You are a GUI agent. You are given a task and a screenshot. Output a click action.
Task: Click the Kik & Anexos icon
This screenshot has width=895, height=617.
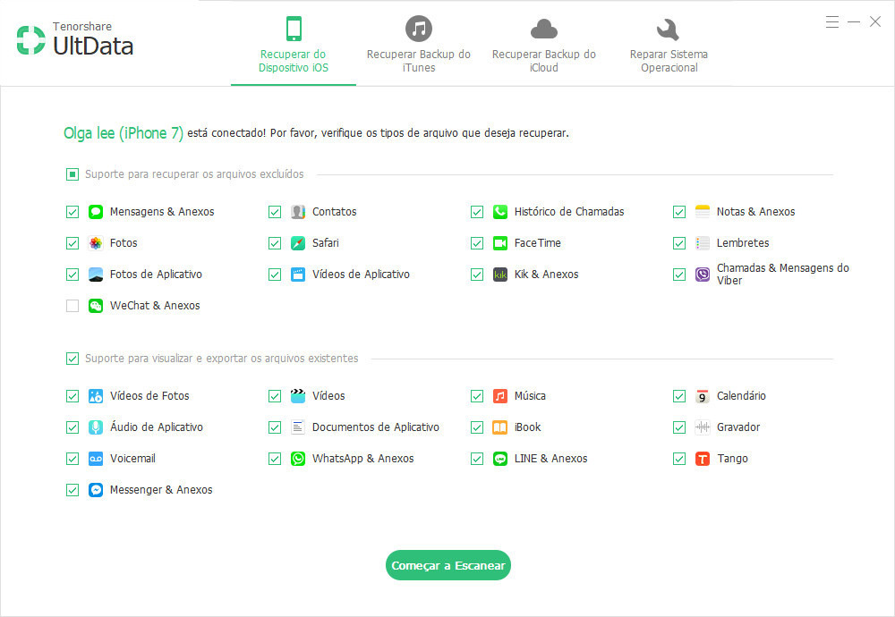pos(500,275)
